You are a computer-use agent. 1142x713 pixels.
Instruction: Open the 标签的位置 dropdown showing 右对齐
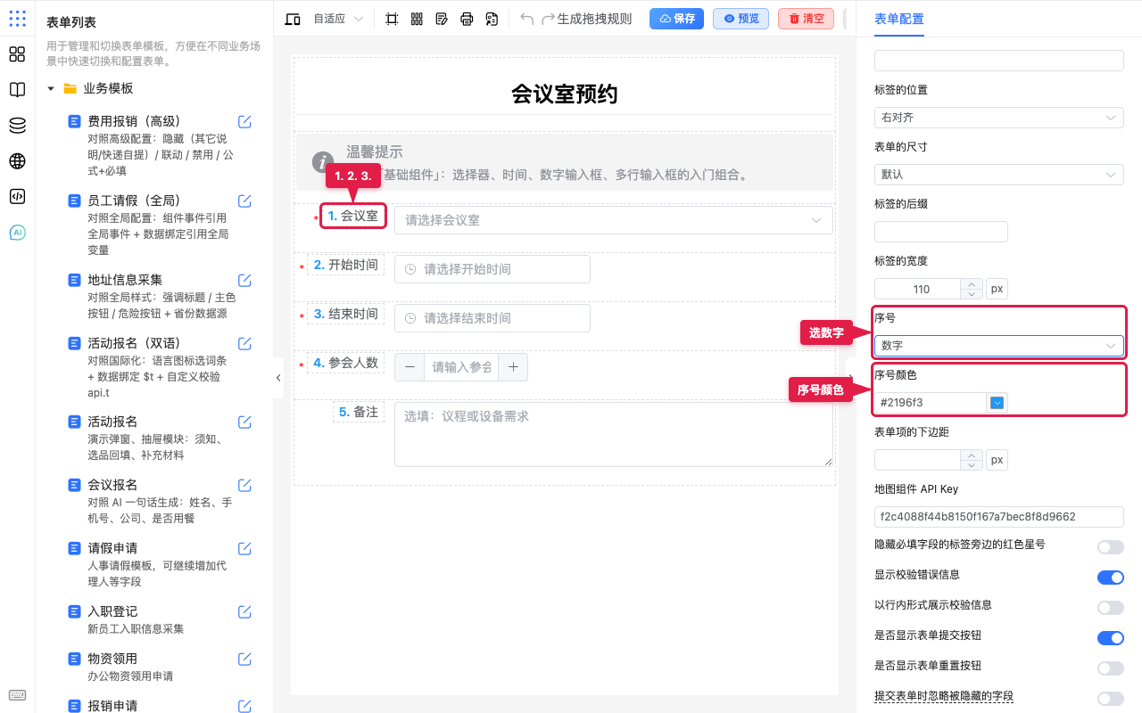point(999,118)
